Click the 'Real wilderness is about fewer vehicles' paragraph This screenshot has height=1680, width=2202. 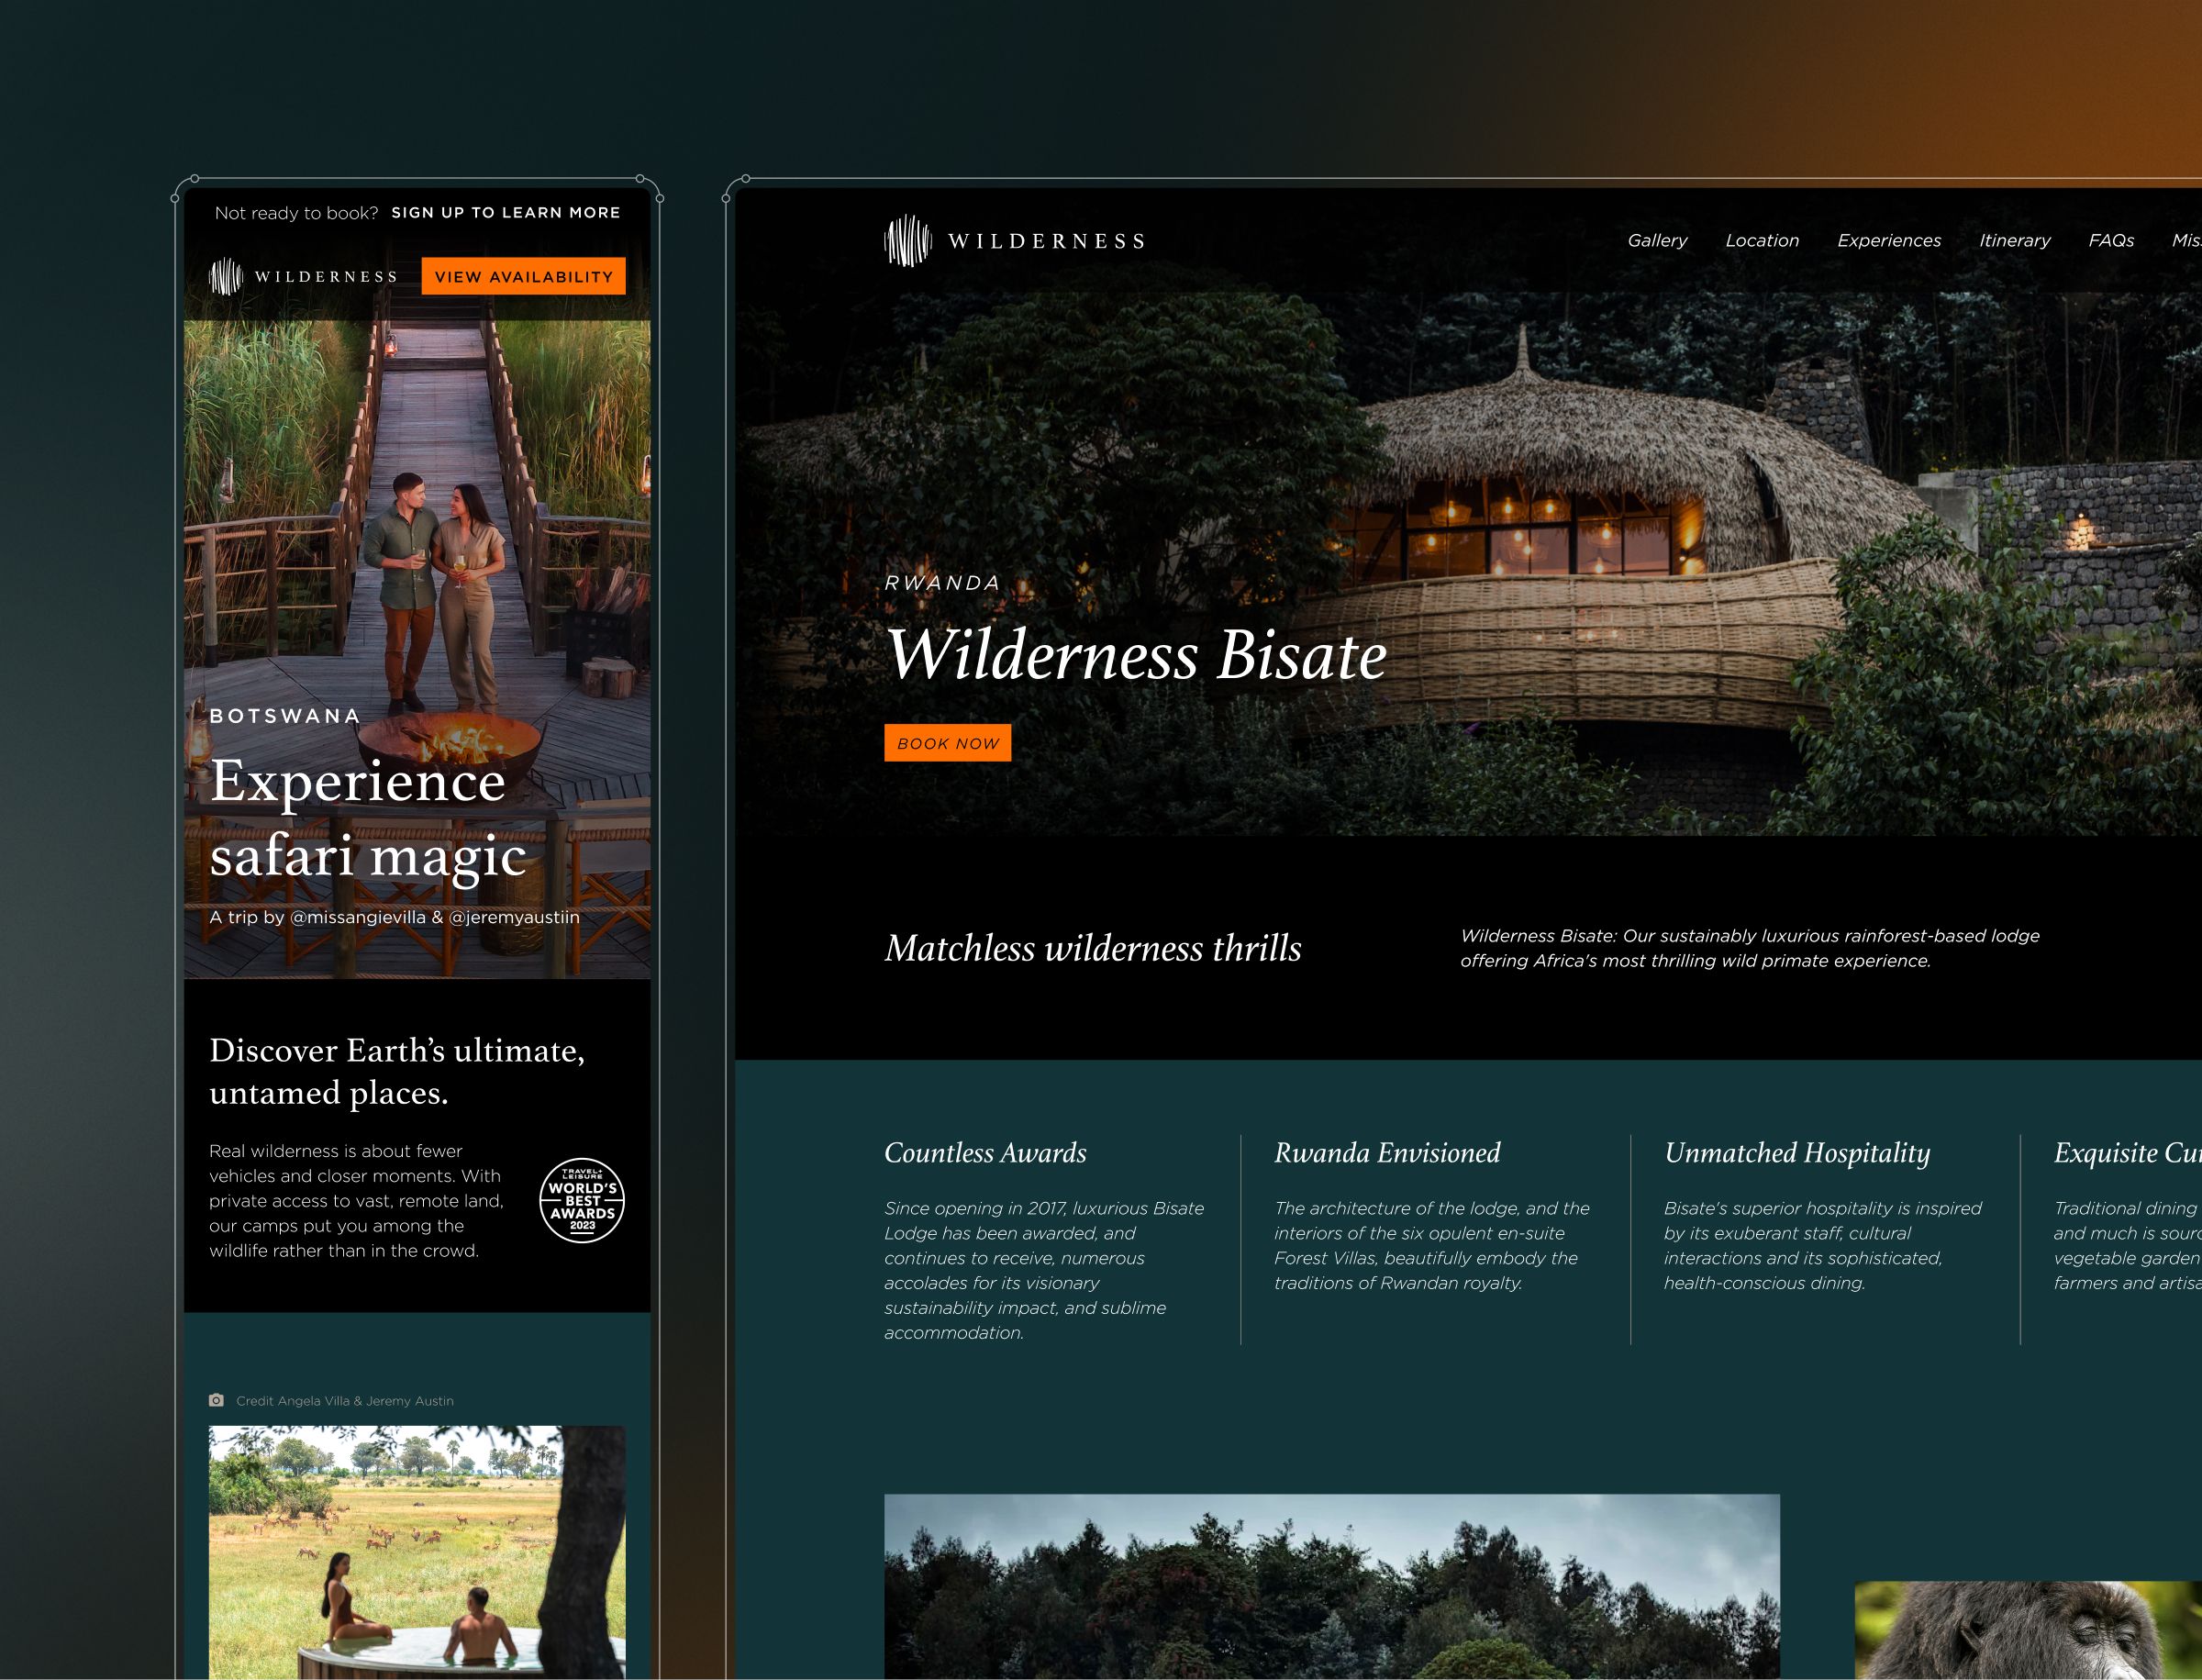(356, 1201)
